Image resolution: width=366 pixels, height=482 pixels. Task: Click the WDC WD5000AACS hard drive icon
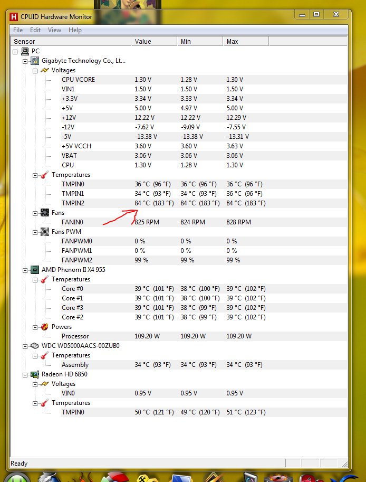tap(35, 346)
